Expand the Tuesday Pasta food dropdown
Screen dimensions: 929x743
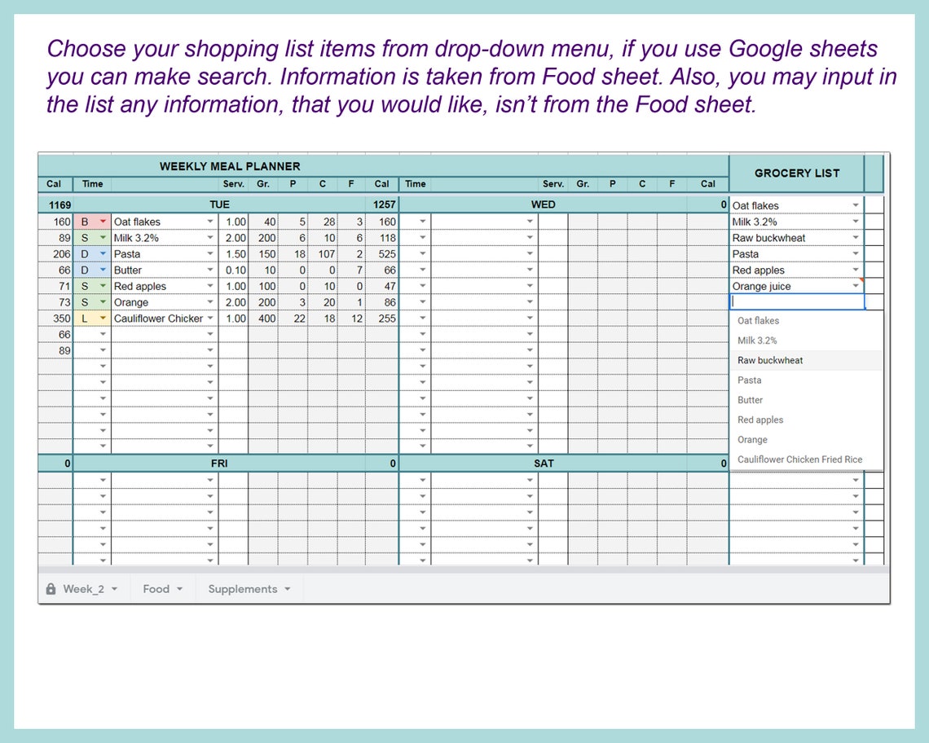[210, 253]
